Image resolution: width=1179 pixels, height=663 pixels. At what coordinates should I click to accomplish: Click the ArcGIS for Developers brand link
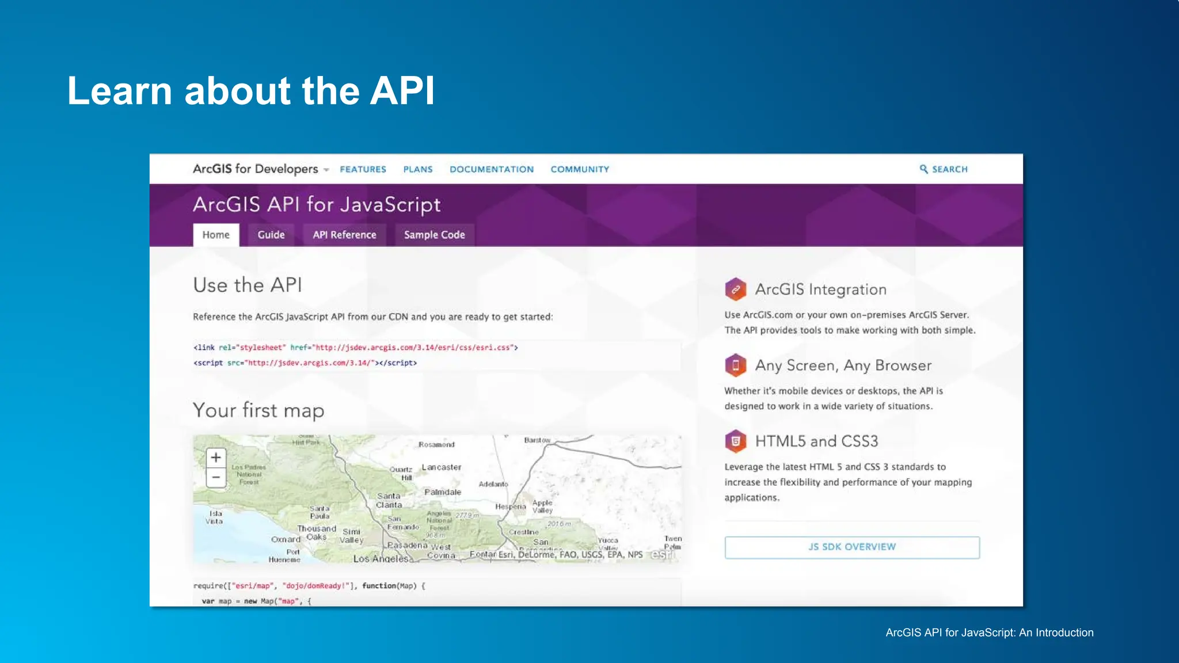pyautogui.click(x=255, y=169)
